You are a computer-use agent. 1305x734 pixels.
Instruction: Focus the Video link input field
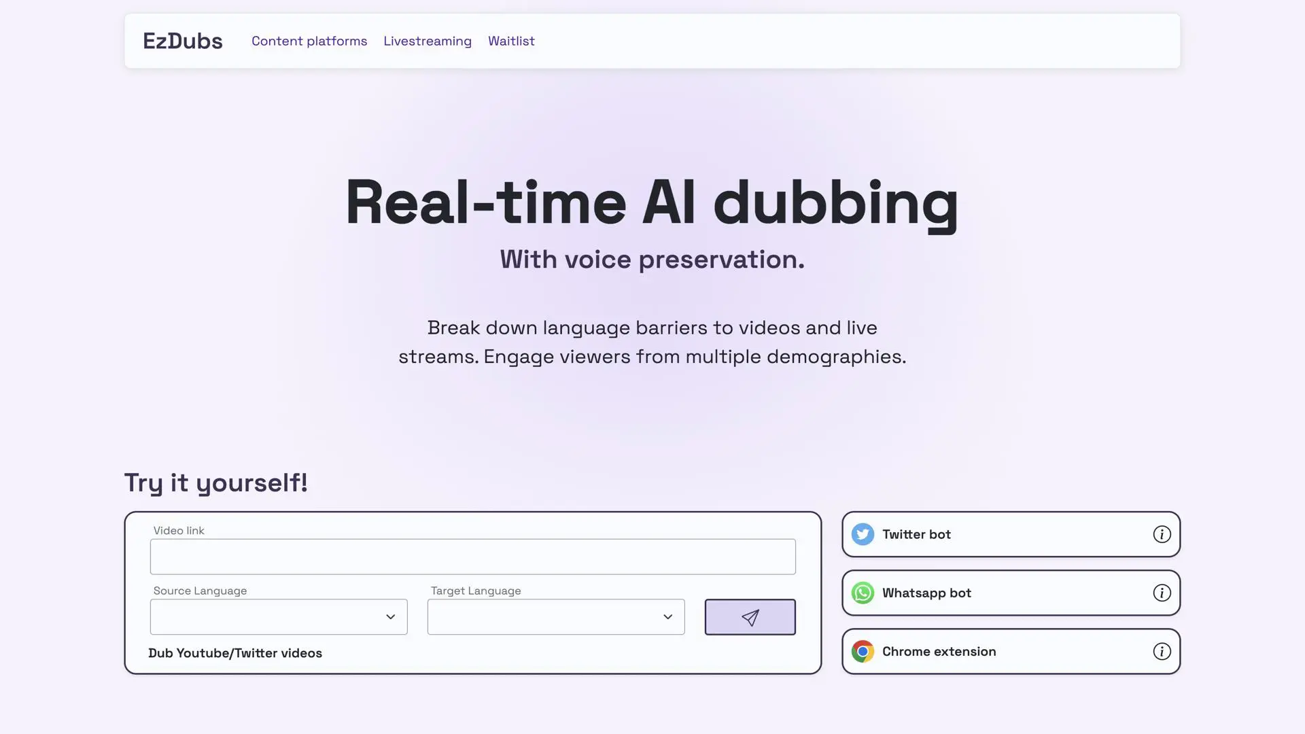pyautogui.click(x=472, y=557)
